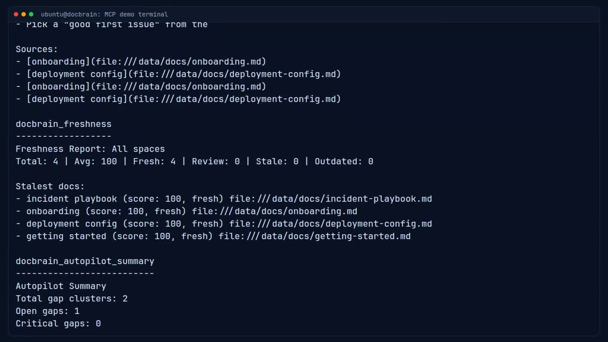Click the deployment-config.md path in Stalest docs
Viewport: 608px width, 342px height.
point(331,224)
